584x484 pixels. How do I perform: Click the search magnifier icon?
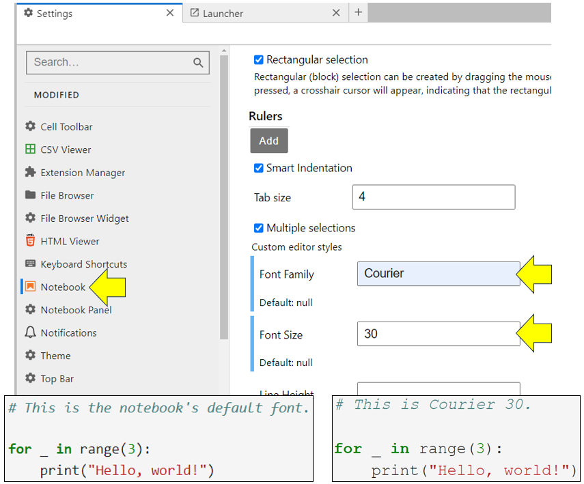click(x=198, y=63)
